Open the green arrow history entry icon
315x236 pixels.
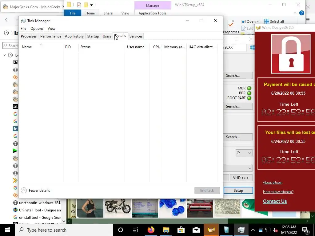[x=15, y=151]
